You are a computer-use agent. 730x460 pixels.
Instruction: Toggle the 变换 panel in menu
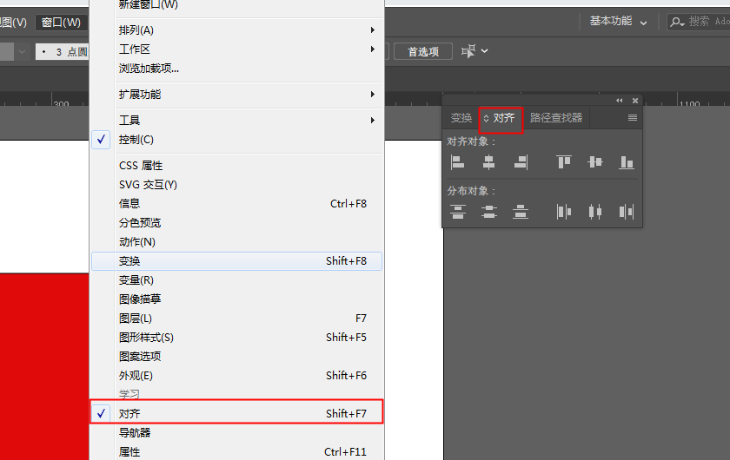coord(236,261)
